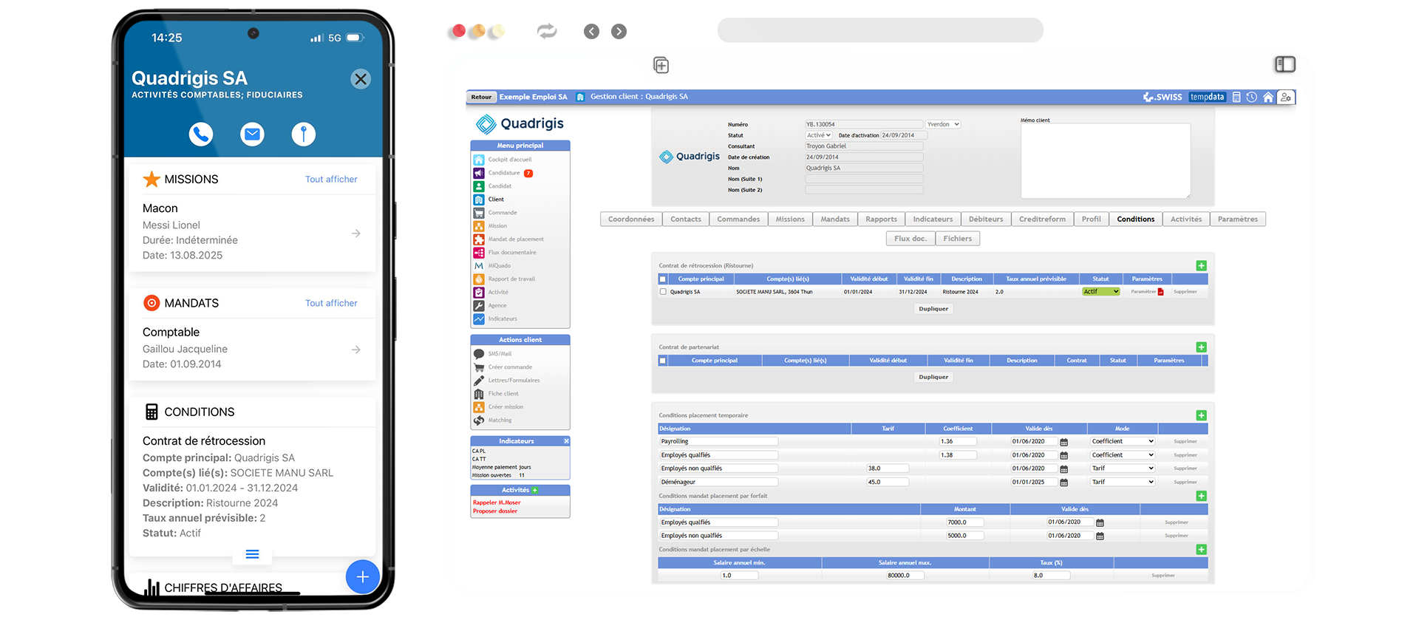Tap the blue plus floating button
The image size is (1419, 620).
[x=362, y=576]
